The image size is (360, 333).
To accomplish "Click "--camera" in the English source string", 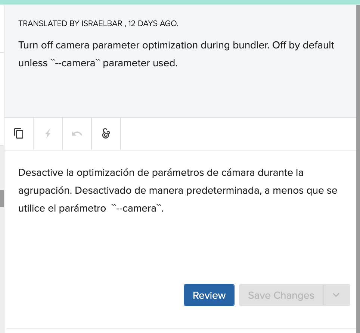I will pos(76,63).
